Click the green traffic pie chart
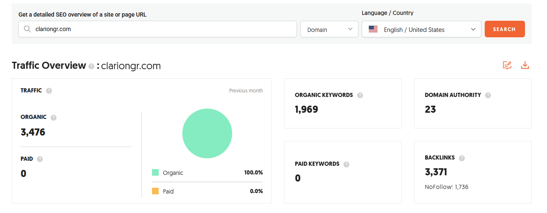 tap(207, 133)
